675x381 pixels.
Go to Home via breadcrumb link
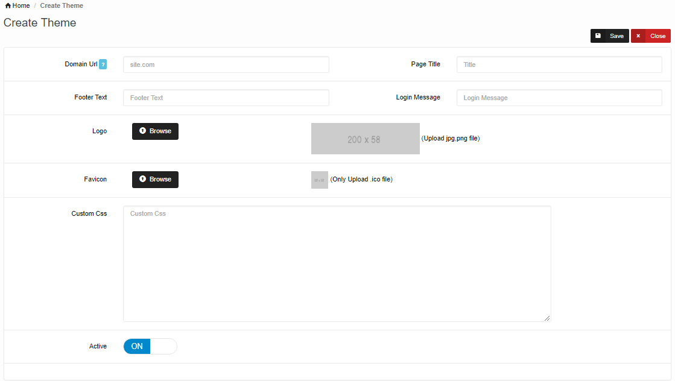21,6
